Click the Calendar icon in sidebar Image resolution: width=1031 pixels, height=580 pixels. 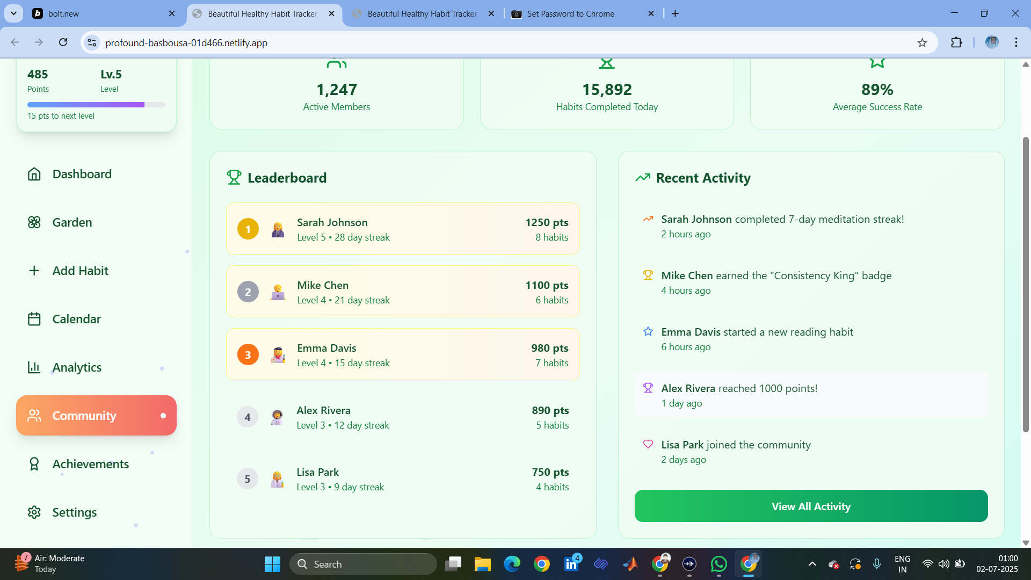click(x=34, y=319)
